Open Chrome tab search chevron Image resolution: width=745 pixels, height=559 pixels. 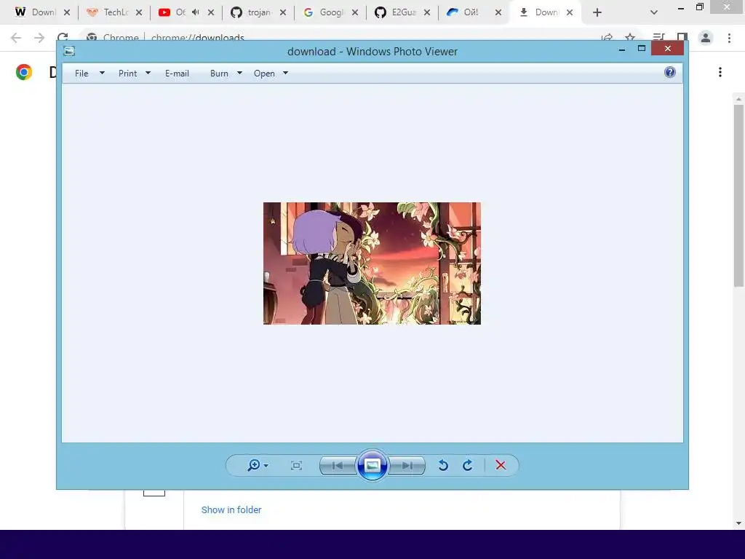(x=654, y=13)
